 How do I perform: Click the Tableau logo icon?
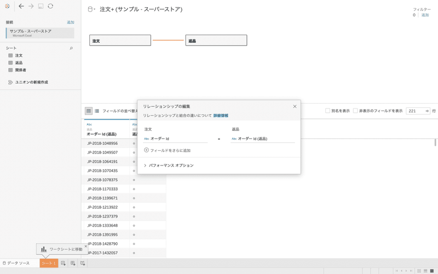7,6
